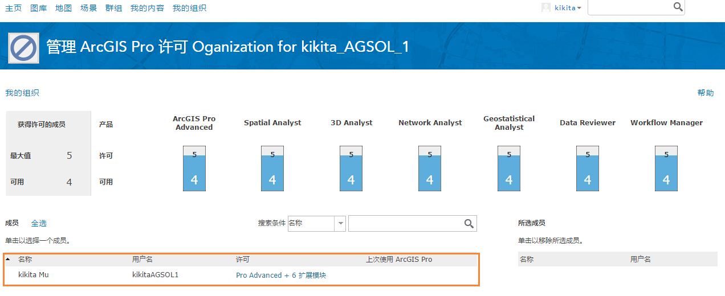Select member row kikita Mu

click(x=241, y=275)
